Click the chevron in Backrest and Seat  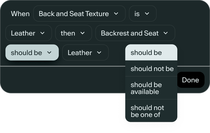pyautogui.click(x=166, y=33)
